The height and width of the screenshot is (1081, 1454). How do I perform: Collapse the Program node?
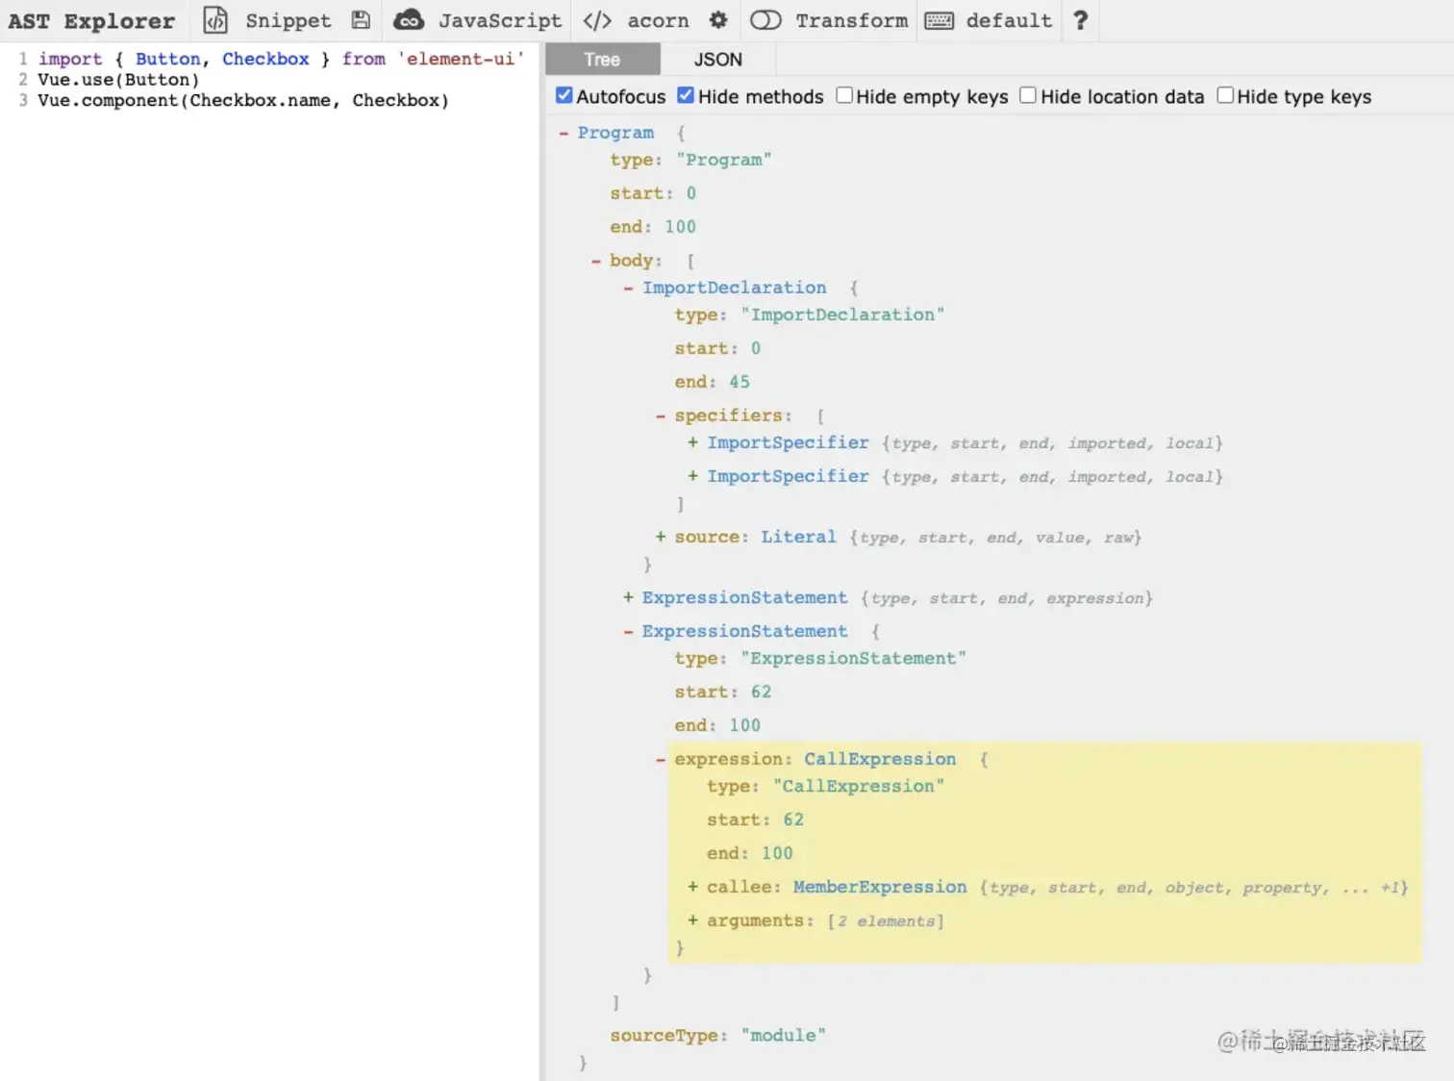click(564, 133)
